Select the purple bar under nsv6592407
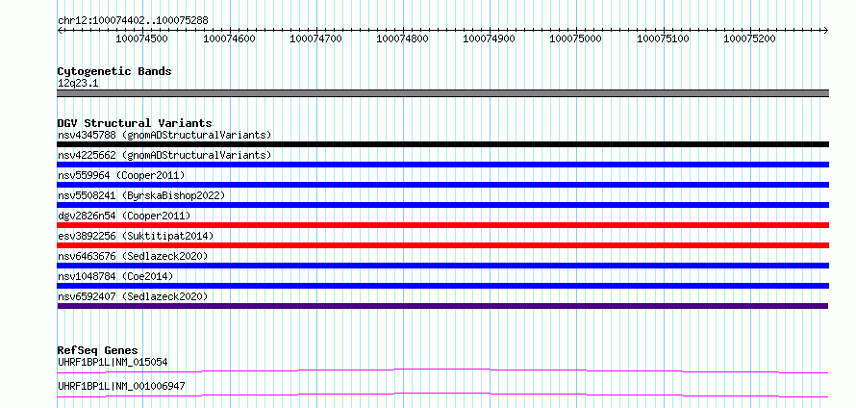 click(442, 306)
